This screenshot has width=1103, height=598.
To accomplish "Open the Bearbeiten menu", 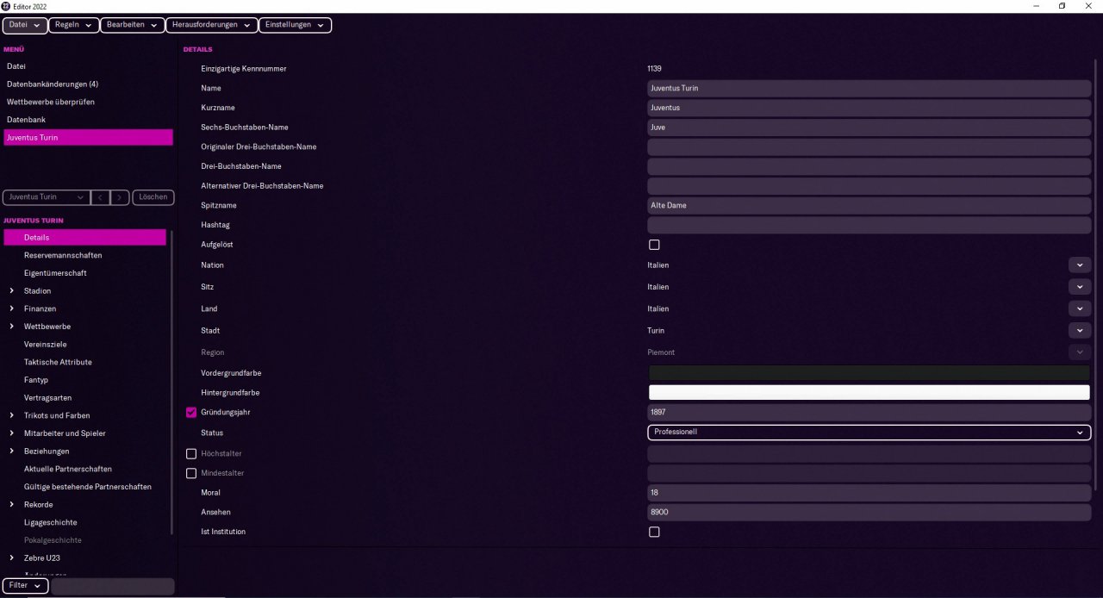I will (132, 25).
